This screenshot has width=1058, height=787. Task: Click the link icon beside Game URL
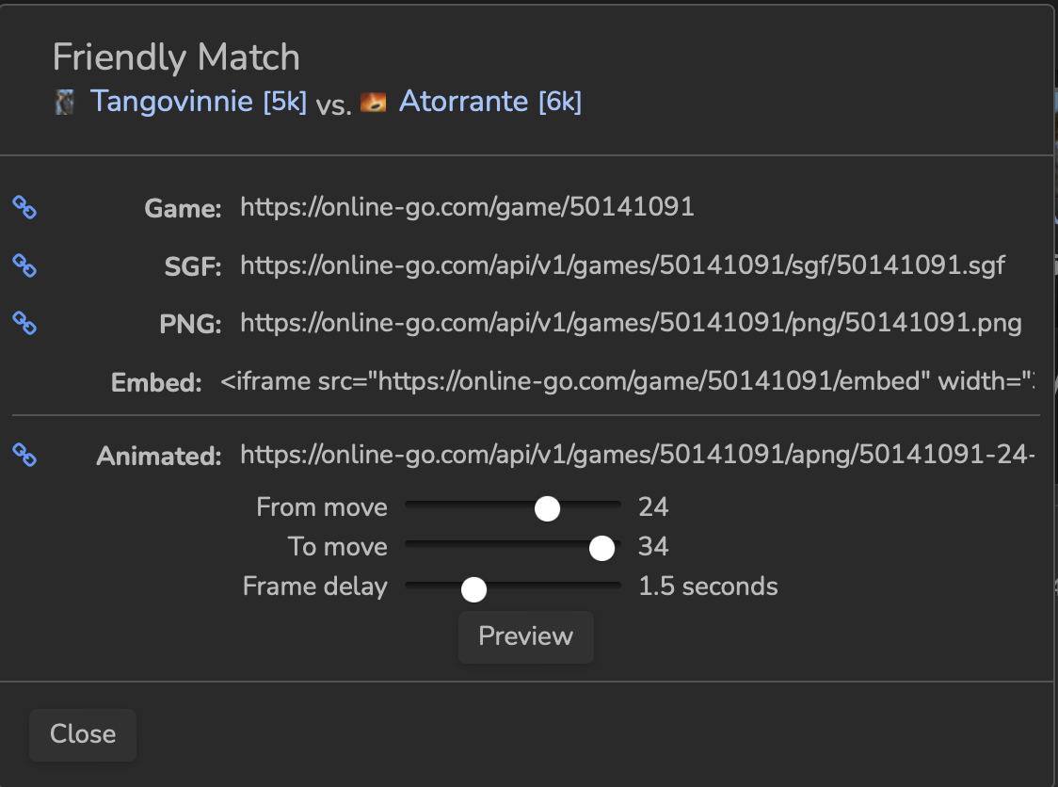[x=24, y=208]
